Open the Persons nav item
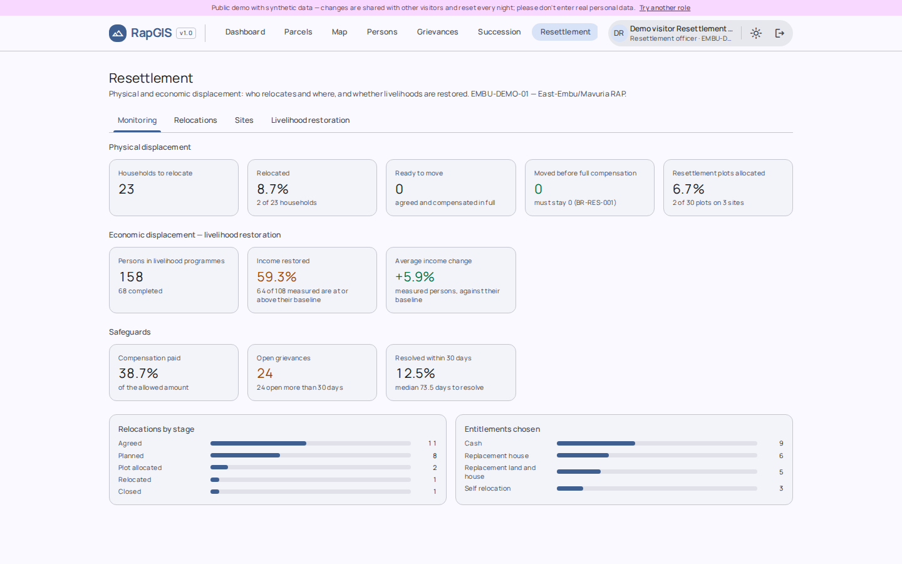The width and height of the screenshot is (902, 564). point(382,32)
